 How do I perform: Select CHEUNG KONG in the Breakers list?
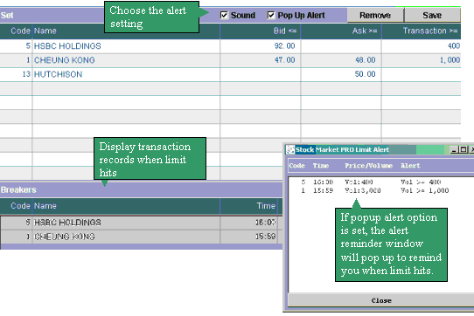point(65,237)
